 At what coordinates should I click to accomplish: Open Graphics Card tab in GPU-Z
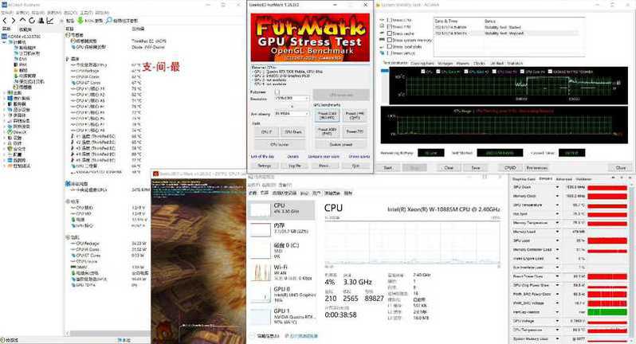[524, 178]
